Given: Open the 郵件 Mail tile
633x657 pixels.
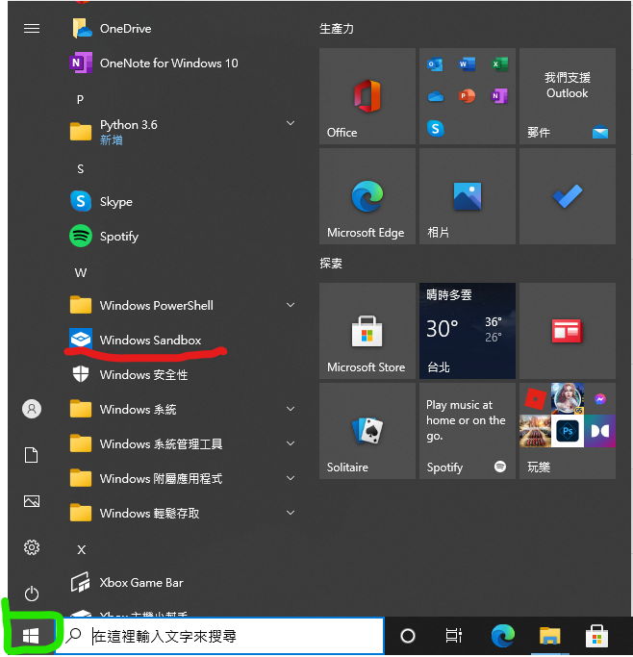Looking at the screenshot, I should point(568,96).
